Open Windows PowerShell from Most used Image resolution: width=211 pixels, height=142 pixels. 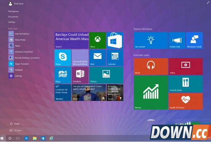pos(21,52)
